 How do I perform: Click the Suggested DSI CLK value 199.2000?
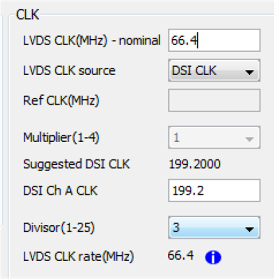point(194,164)
